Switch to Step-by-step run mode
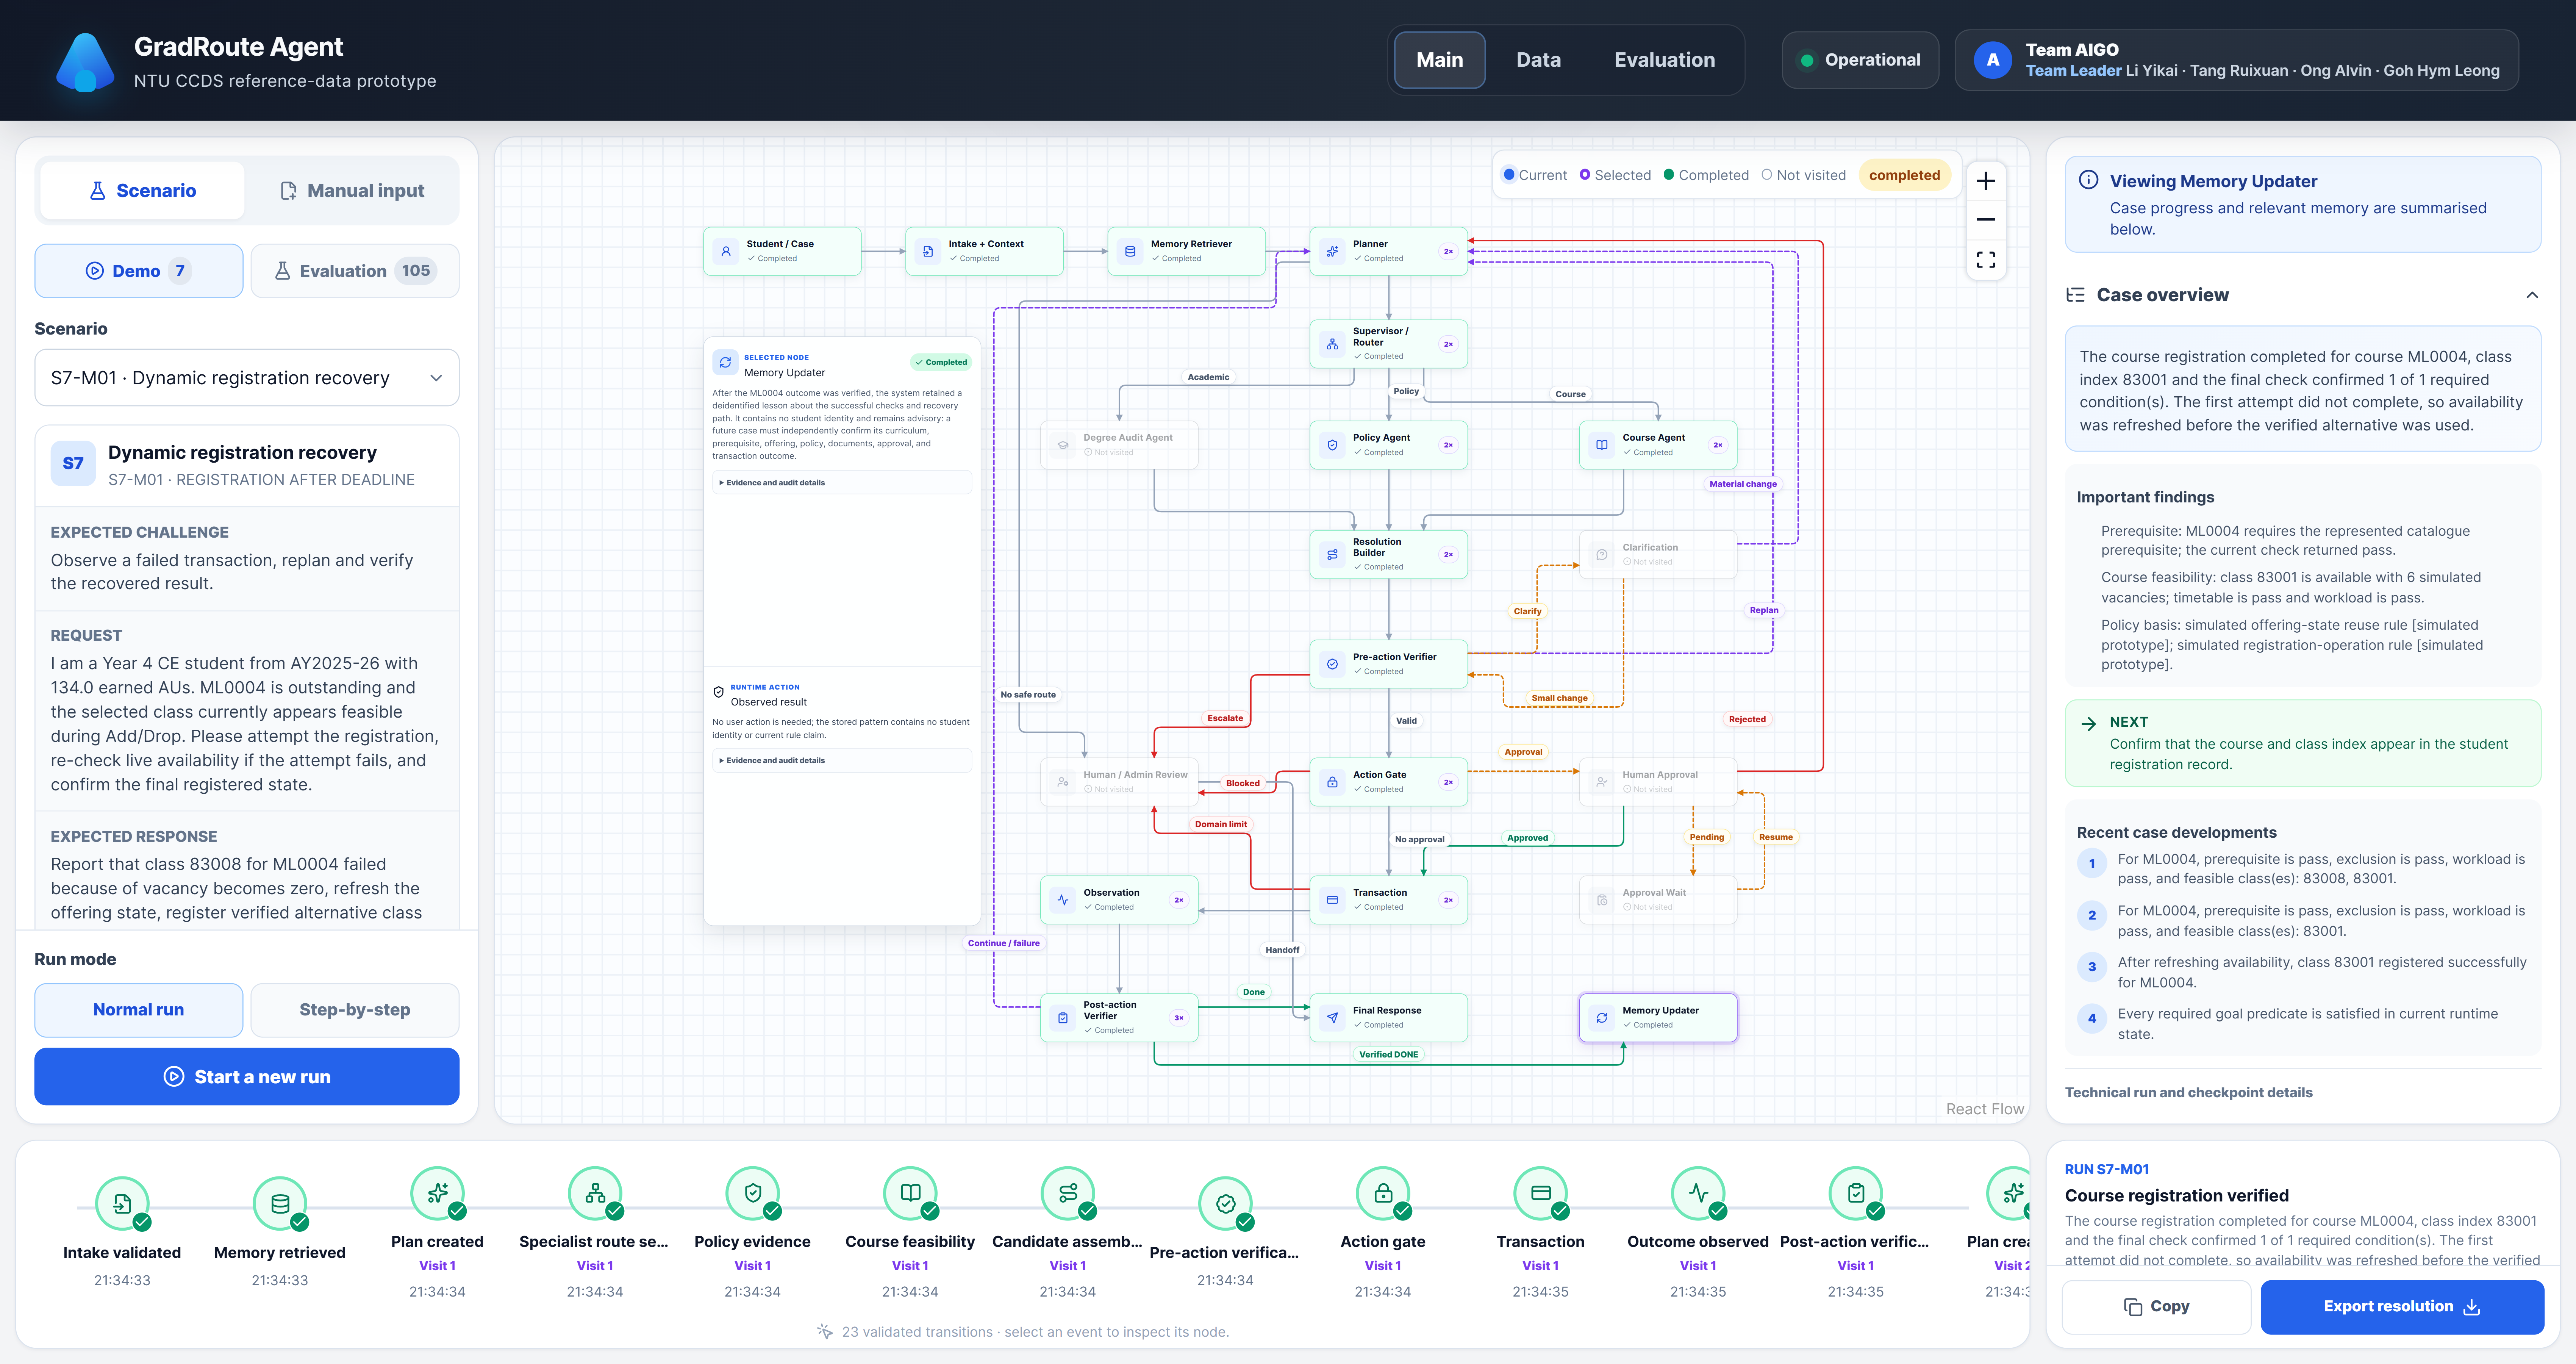Viewport: 2576px width, 1364px height. click(355, 1010)
